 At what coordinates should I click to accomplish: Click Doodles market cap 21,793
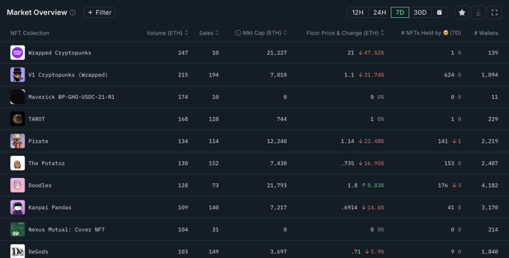[x=276, y=185]
